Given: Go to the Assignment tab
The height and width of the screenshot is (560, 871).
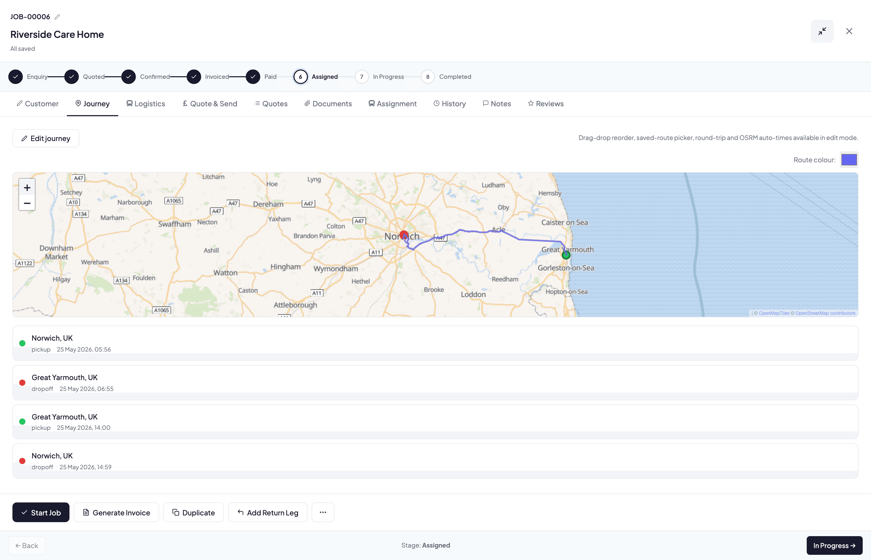Looking at the screenshot, I should [x=393, y=104].
